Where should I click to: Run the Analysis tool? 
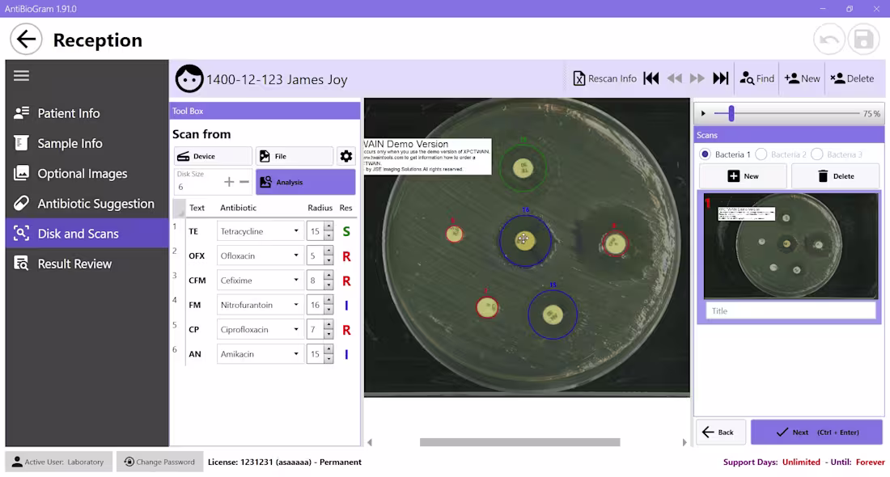[304, 181]
